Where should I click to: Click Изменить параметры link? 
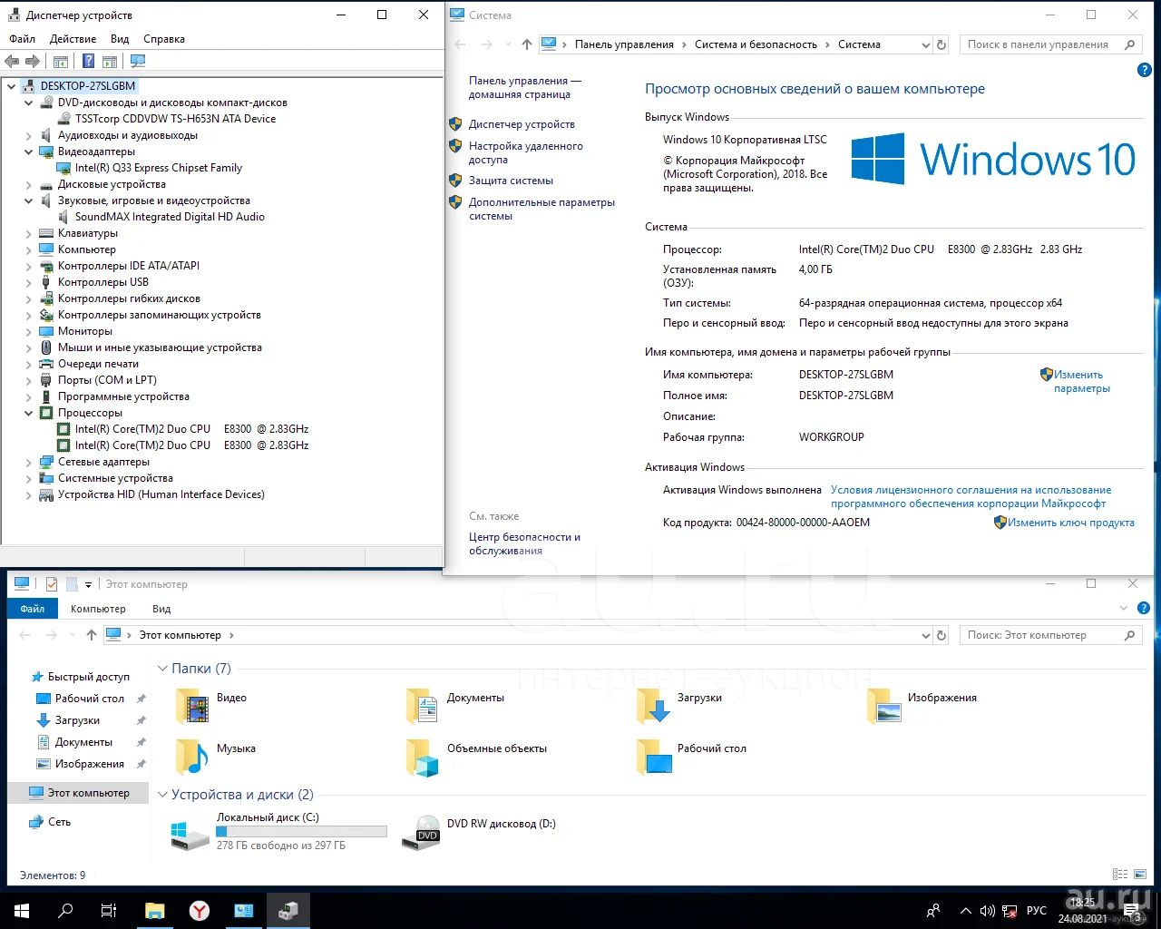tap(1081, 381)
